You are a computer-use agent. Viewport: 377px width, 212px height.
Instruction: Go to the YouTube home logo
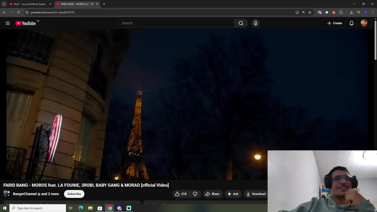pos(26,23)
